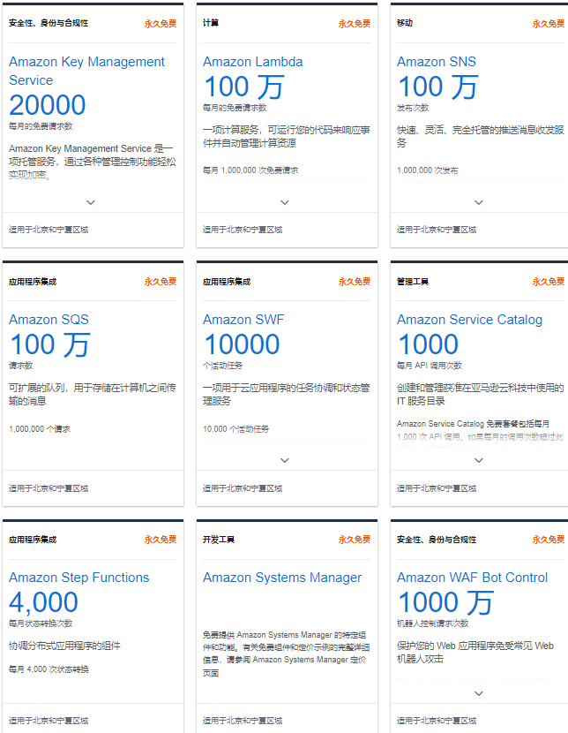Viewport: 568px width, 733px height.
Task: Open the Amazon SWF title link
Action: coord(243,320)
